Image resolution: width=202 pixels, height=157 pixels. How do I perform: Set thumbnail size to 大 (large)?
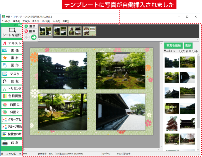pos(181,51)
